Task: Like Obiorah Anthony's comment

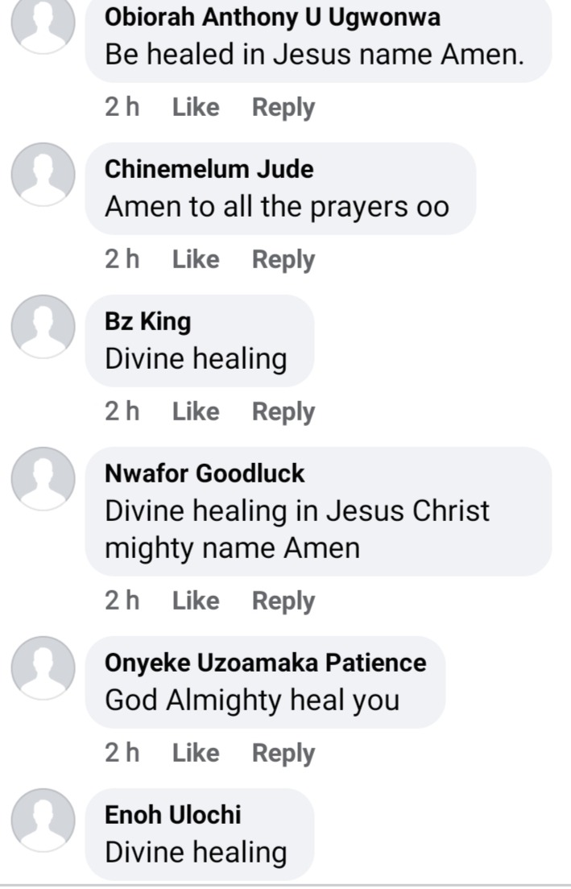Action: 196,107
